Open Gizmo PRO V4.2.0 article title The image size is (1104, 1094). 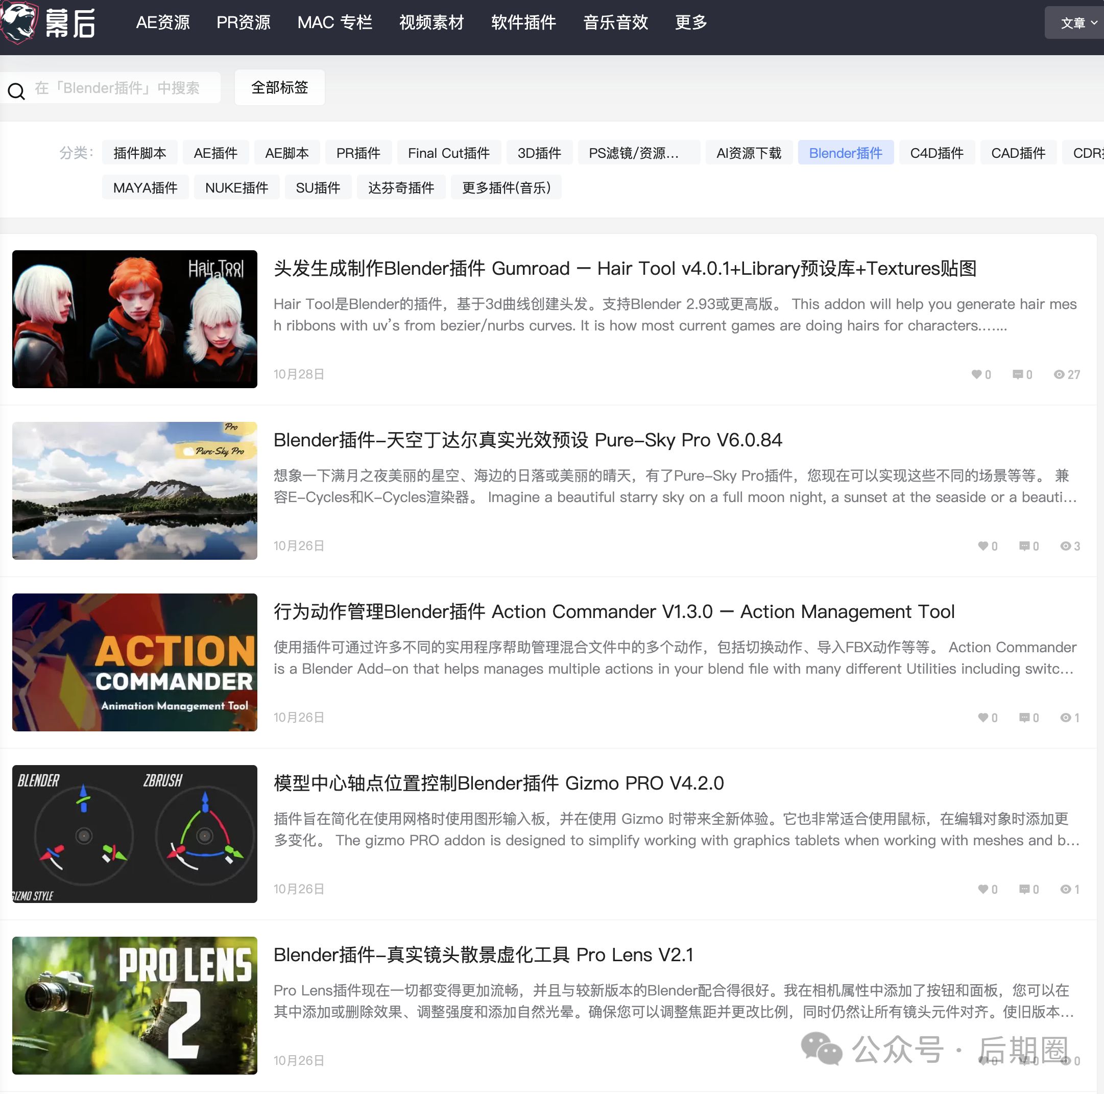point(499,782)
